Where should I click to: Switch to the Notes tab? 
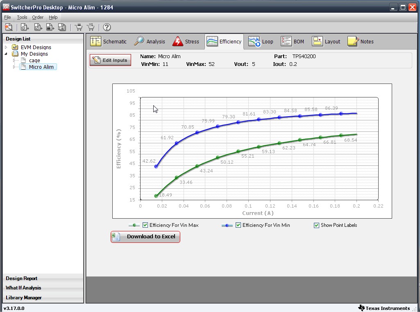(361, 41)
